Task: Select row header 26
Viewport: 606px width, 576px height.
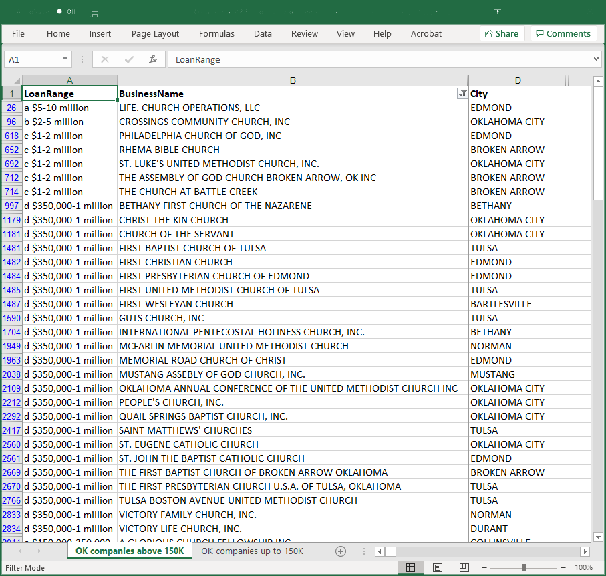Action: (12, 108)
